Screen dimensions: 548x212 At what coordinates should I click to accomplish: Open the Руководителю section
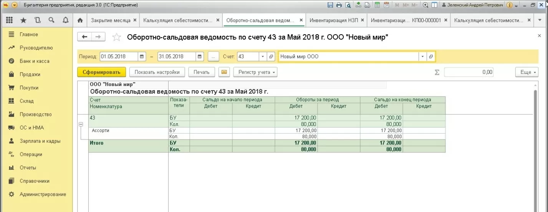point(36,48)
